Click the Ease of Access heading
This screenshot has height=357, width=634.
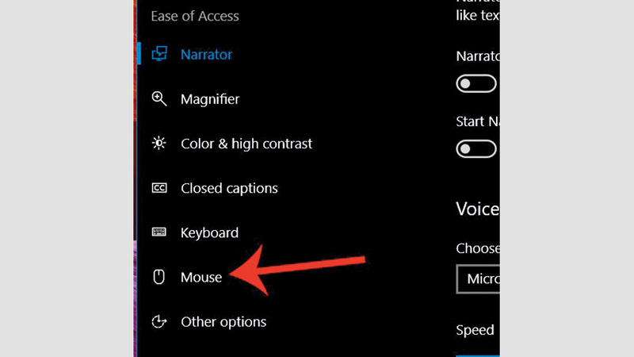[x=194, y=16]
